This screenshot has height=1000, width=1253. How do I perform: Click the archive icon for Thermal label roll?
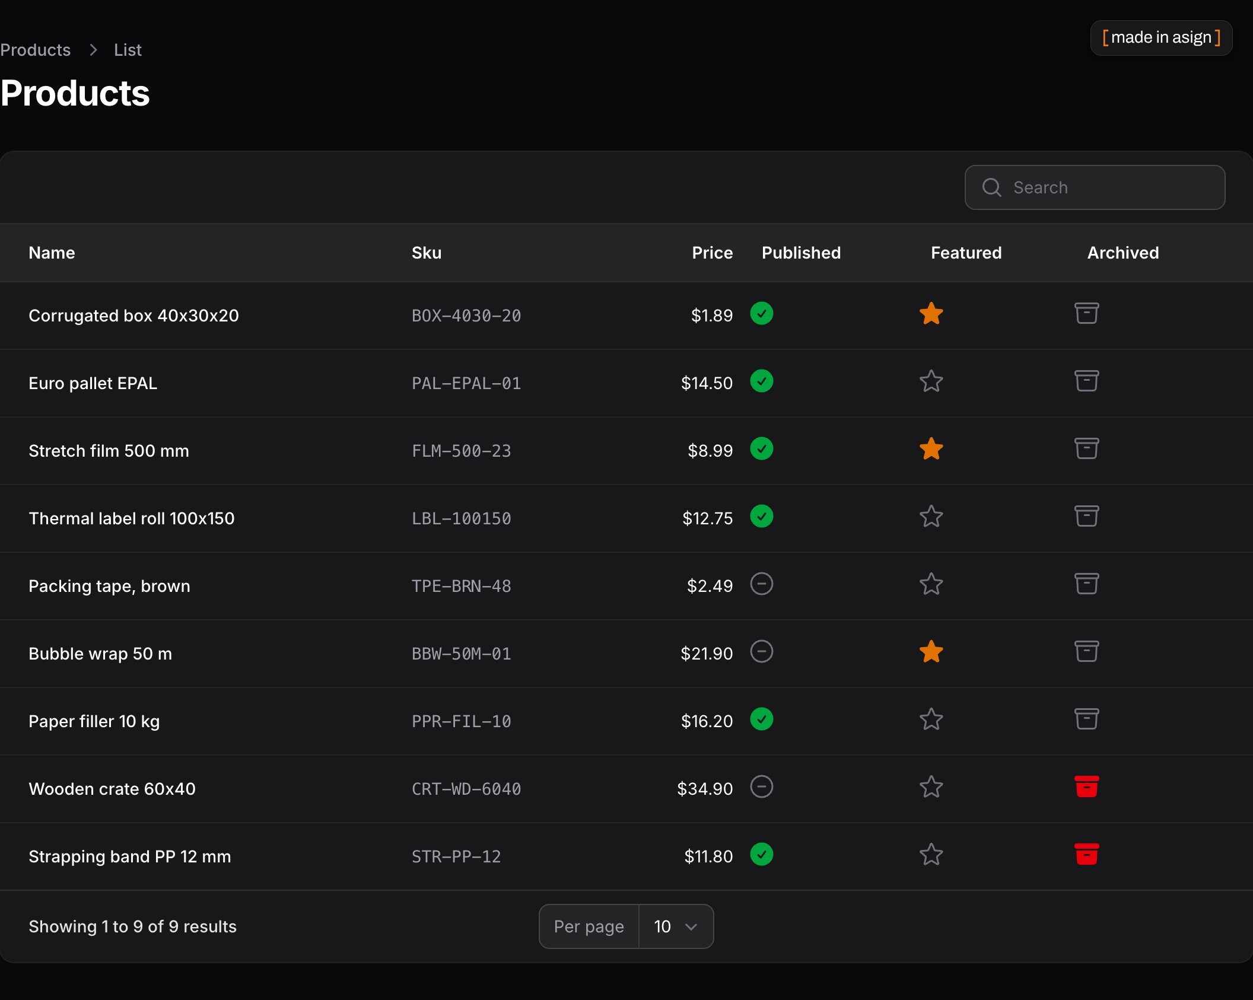(1086, 516)
